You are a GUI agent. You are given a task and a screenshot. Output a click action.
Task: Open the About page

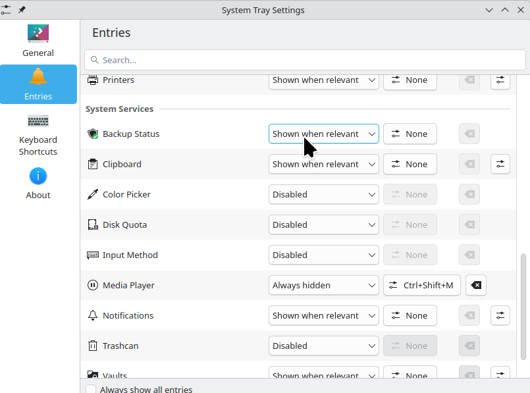(38, 183)
